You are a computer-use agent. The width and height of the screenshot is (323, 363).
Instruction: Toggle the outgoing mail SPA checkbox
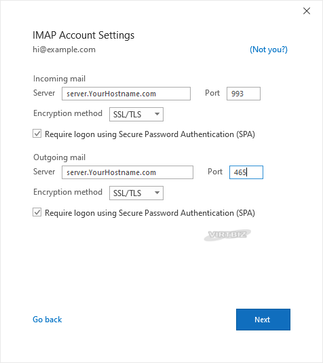37,212
